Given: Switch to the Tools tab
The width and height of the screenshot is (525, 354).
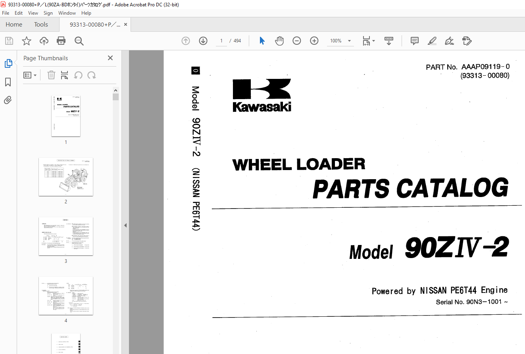Looking at the screenshot, I should [x=41, y=24].
